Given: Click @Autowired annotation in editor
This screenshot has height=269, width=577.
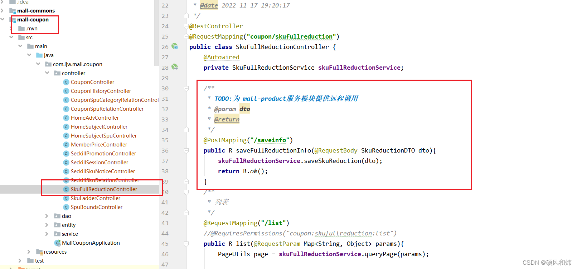Looking at the screenshot, I should (222, 57).
